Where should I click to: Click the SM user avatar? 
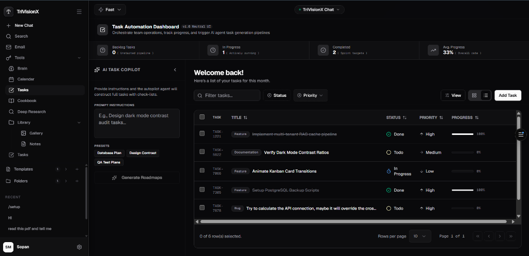8,247
